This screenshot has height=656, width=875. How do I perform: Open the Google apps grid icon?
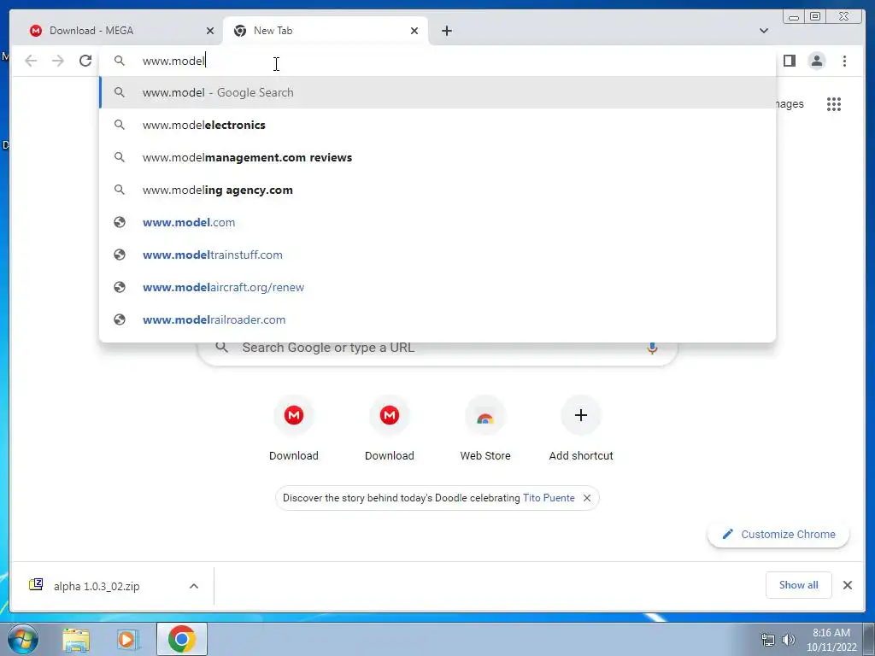834,103
